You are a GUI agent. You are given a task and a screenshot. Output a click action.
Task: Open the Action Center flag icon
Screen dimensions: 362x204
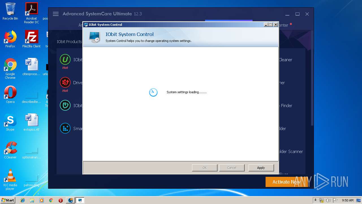335,200
